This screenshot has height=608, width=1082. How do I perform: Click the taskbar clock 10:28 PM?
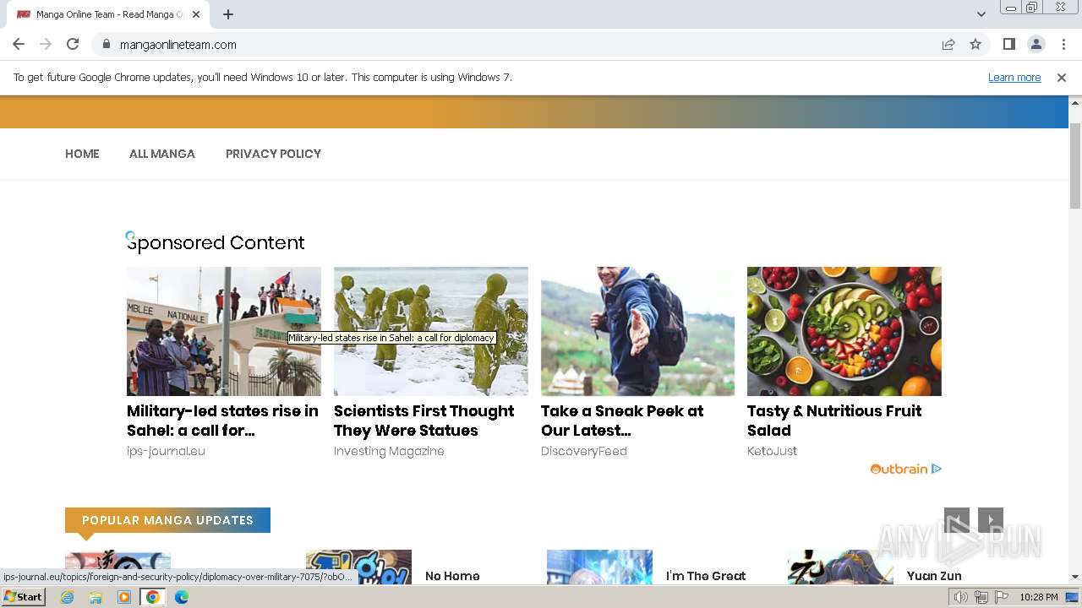[x=1039, y=597]
